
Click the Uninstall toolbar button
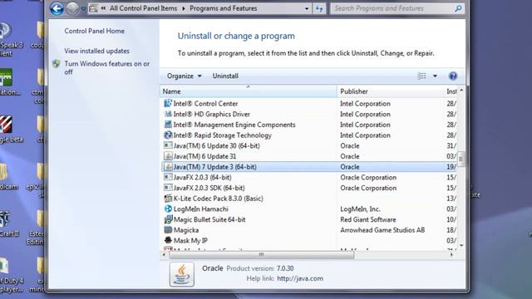(225, 76)
